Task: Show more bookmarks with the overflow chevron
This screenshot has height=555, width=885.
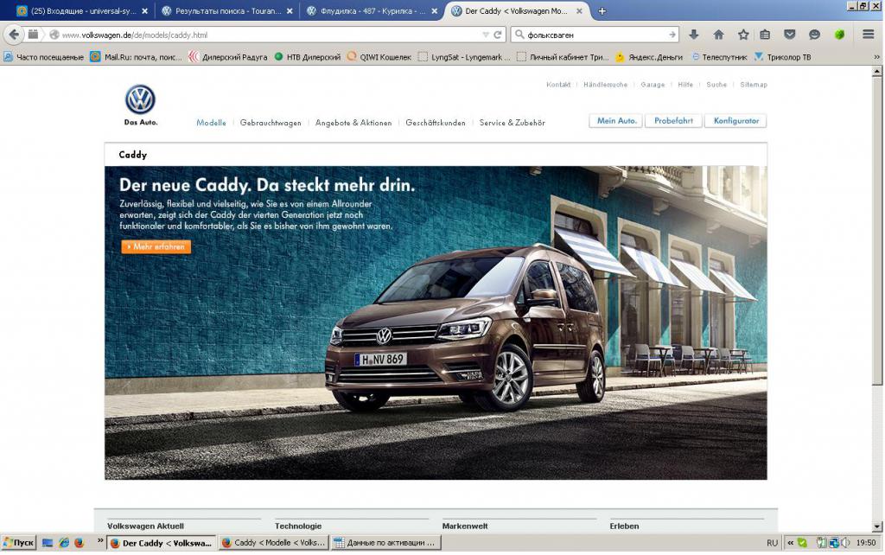Action: (x=876, y=57)
